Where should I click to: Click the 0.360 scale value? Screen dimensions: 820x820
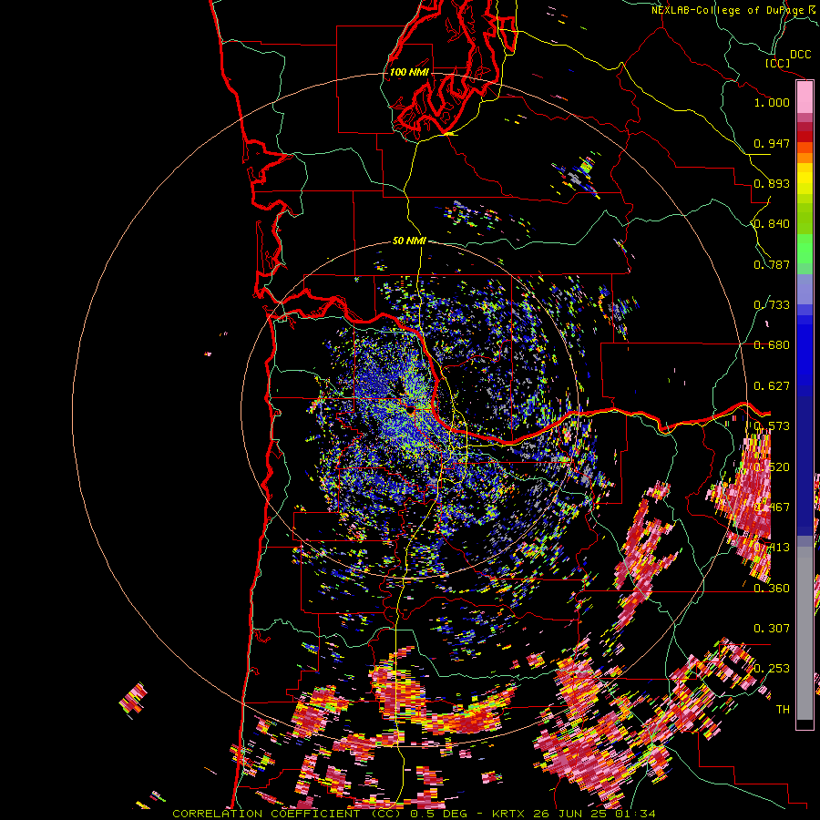(x=772, y=589)
